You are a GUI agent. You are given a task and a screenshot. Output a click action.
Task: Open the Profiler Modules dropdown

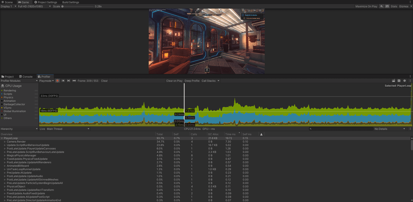[19, 81]
